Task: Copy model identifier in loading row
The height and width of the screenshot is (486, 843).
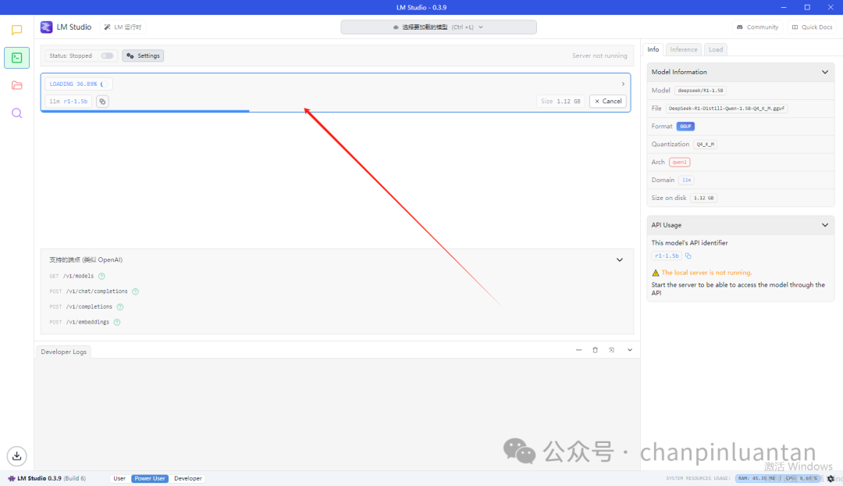Action: 102,101
